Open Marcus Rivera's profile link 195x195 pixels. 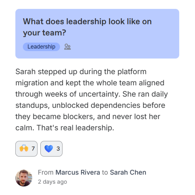(x=78, y=172)
